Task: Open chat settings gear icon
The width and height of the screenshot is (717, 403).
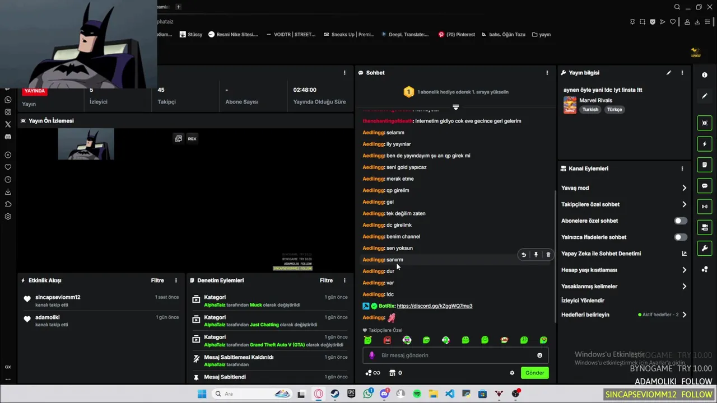Action: [x=512, y=373]
